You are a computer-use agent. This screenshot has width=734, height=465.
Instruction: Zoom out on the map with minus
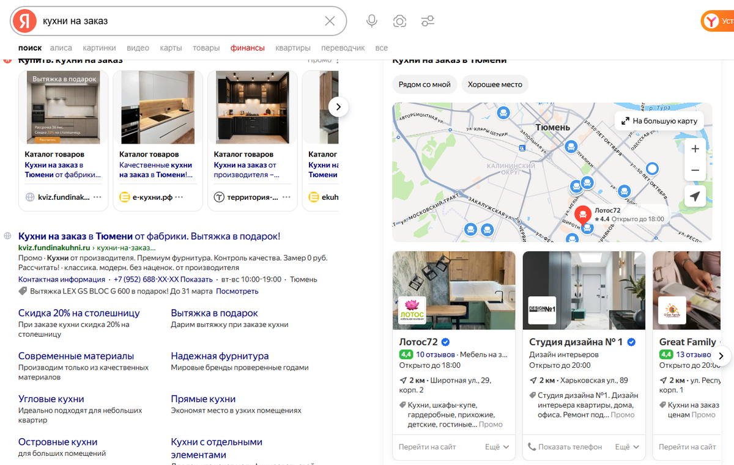click(x=695, y=170)
